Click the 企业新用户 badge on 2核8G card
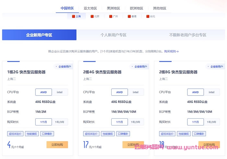 click(x=216, y=67)
